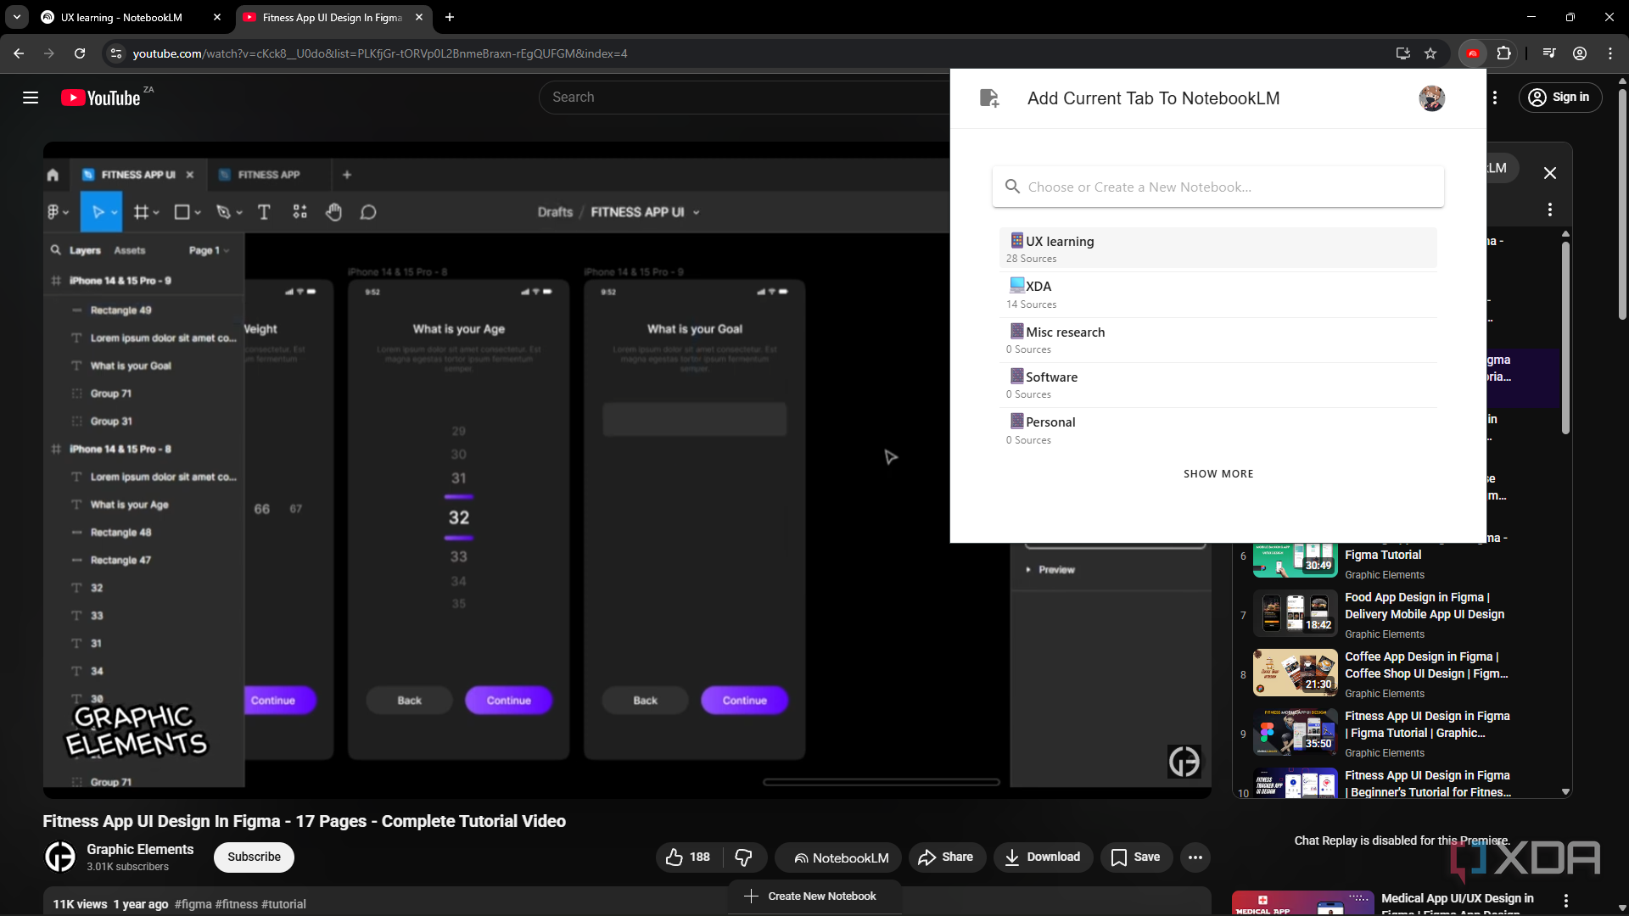
Task: Open the Graphic Elements channel avatar
Action: pos(60,857)
